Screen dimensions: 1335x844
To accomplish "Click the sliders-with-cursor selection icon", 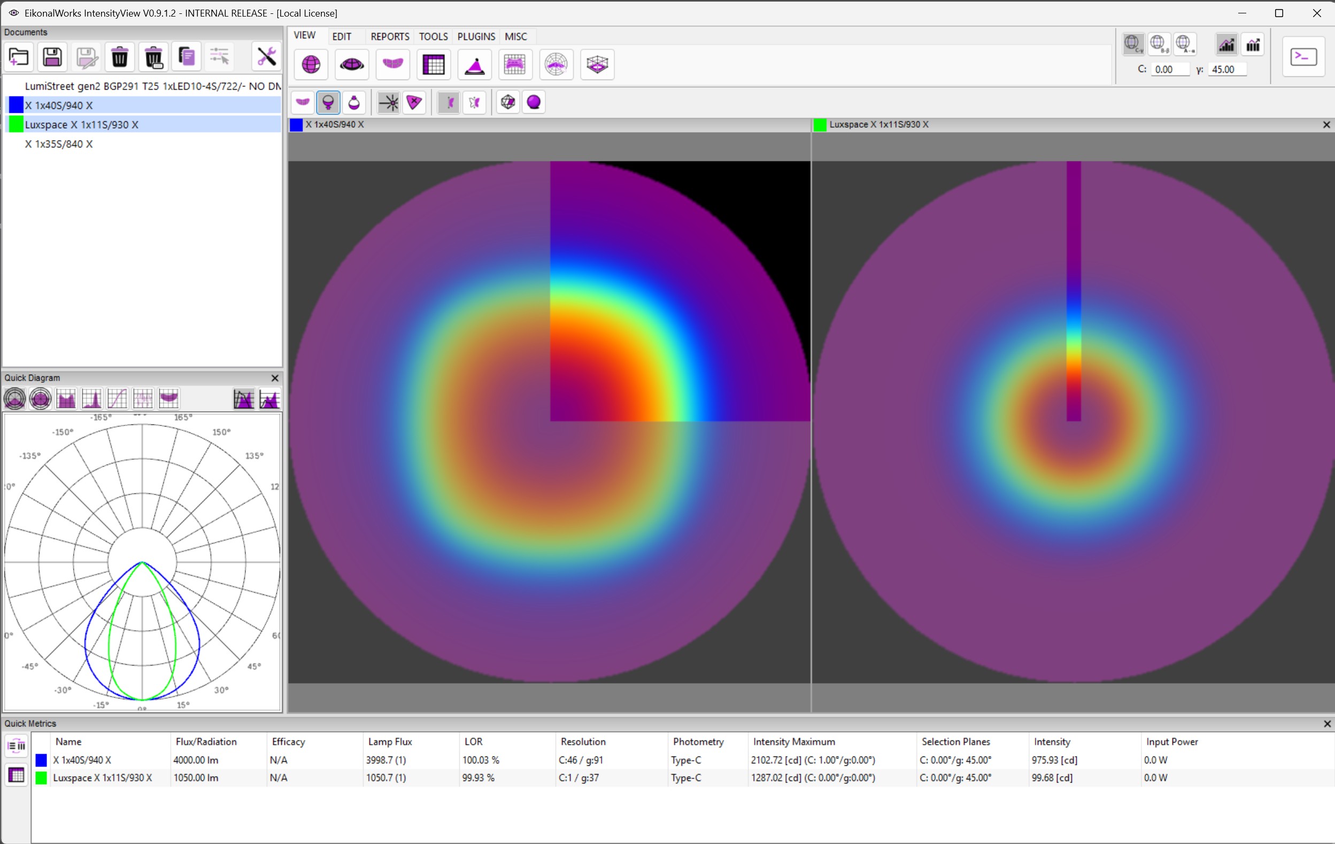I will [x=220, y=57].
